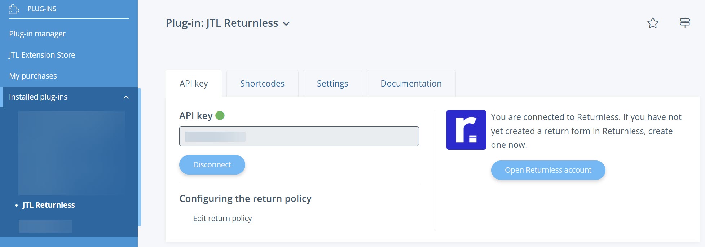Open My purchases in sidebar

pyautogui.click(x=33, y=76)
